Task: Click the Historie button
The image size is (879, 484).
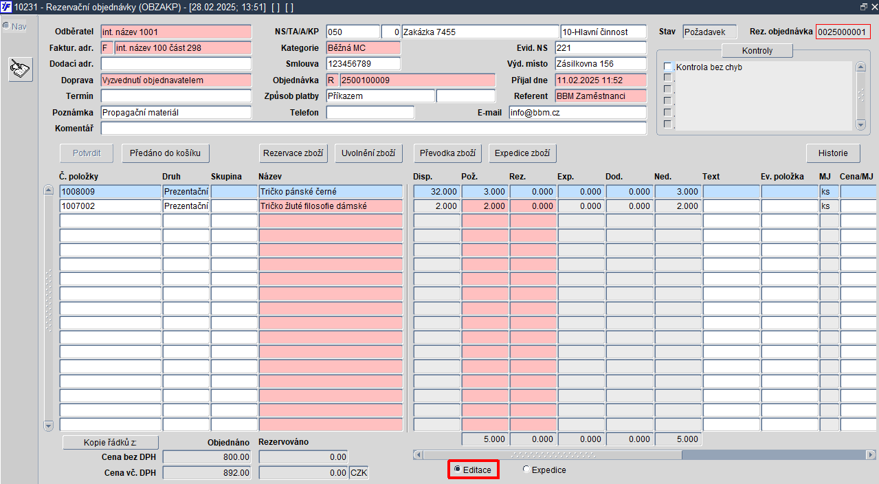Action: 833,153
